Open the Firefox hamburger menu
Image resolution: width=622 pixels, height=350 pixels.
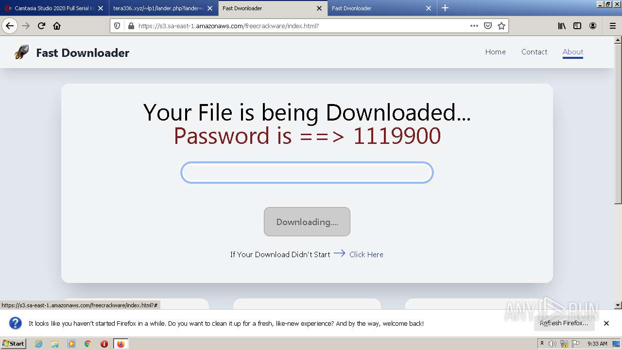[612, 26]
